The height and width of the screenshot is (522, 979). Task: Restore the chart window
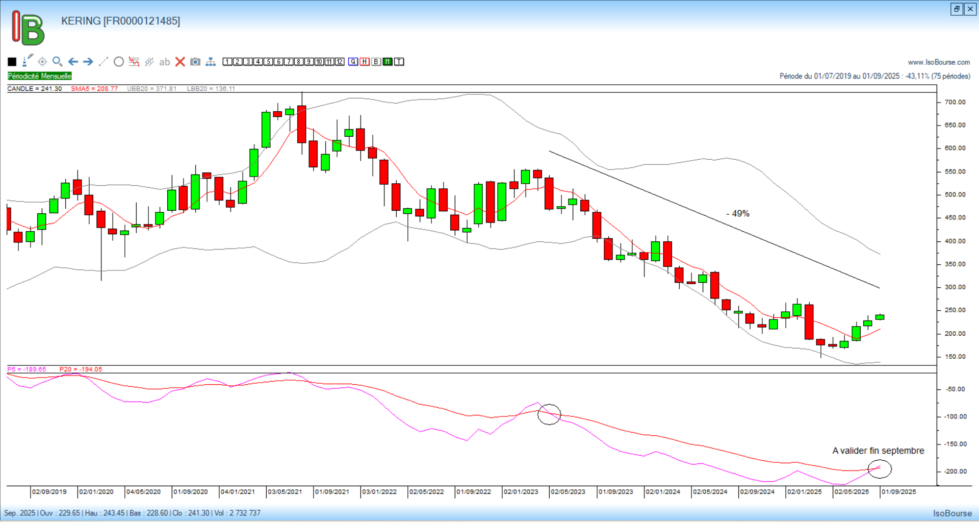point(957,9)
